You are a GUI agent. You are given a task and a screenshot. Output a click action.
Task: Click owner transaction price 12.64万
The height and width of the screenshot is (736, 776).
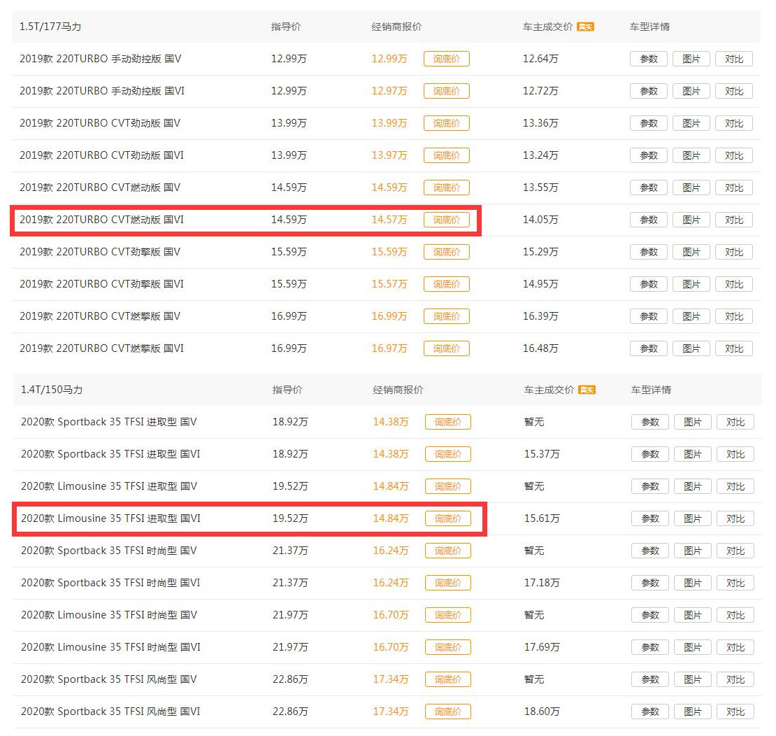(540, 59)
